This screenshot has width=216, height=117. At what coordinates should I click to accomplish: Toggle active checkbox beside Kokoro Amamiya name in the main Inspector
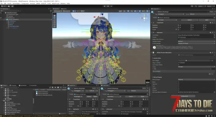[156, 12]
